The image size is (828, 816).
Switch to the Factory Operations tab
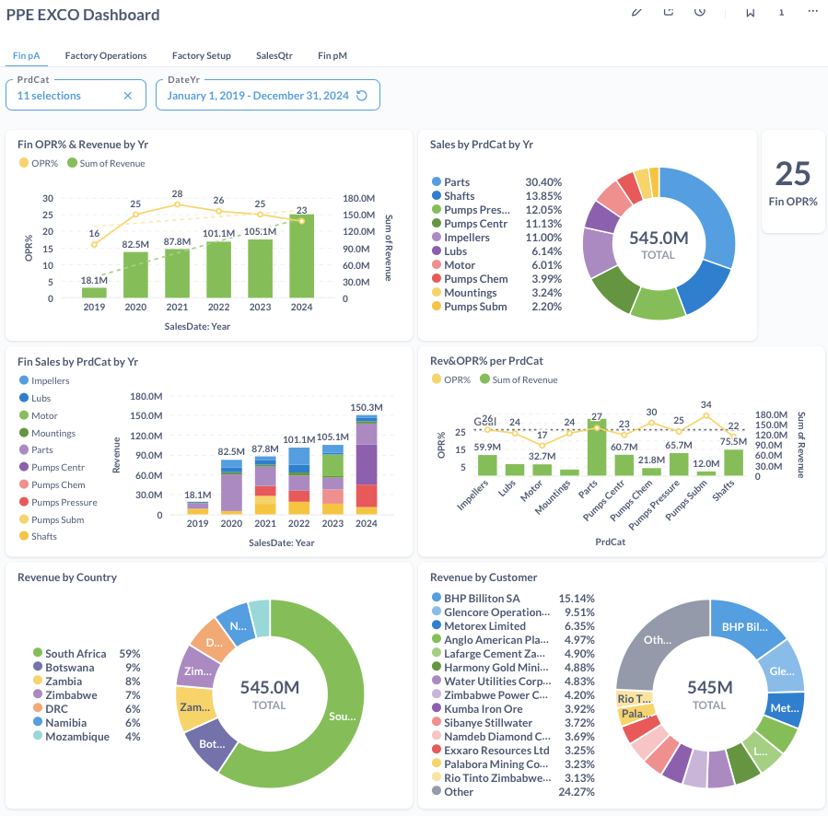tap(106, 55)
